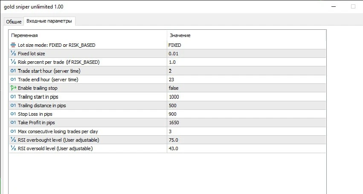Edit Max consecutive losing trades value 3
Viewport: 363px width, 194px height.
[x=171, y=131]
